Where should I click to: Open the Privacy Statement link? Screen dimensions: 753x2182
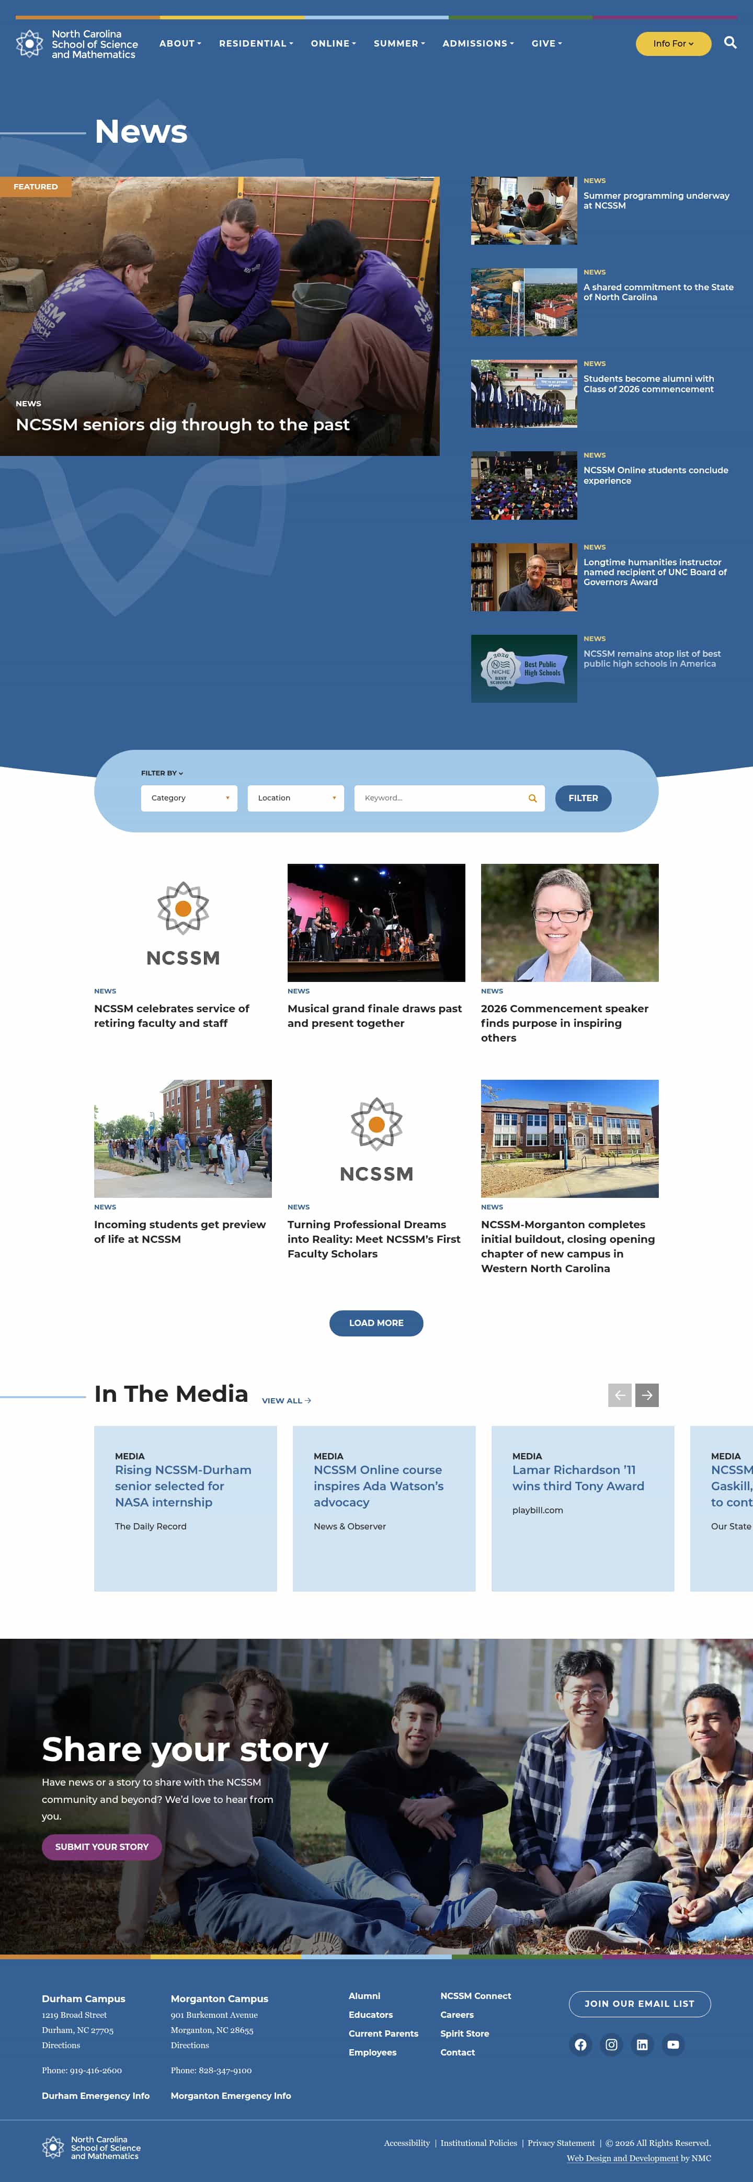(x=561, y=2143)
